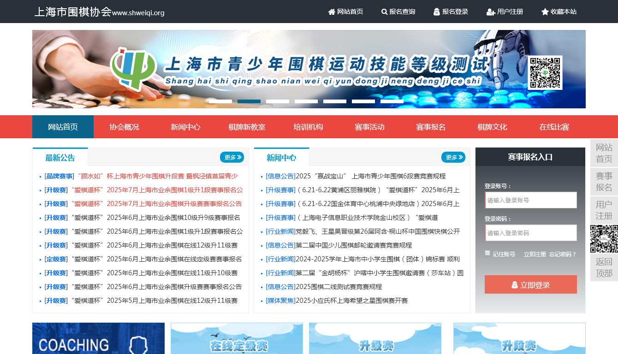Click floating 用户注册 side button
Viewport: 618px width, 354px height.
pos(604,210)
